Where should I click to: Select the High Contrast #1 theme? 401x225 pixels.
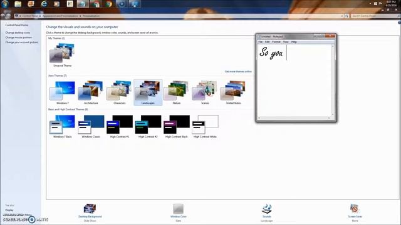pyautogui.click(x=120, y=126)
